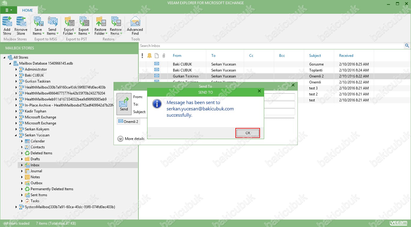Click the envelope icon of Toplanti message
Image resolution: width=411 pixels, height=227 pixels.
point(157,70)
